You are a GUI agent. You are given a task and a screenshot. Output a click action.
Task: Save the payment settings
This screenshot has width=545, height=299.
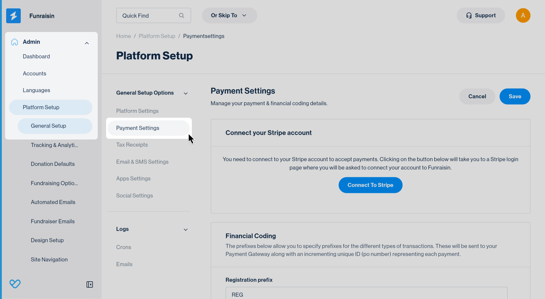click(515, 96)
